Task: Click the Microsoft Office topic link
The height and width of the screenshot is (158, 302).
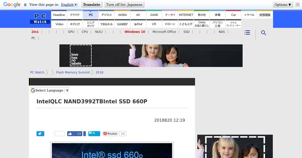Action: pos(164,32)
